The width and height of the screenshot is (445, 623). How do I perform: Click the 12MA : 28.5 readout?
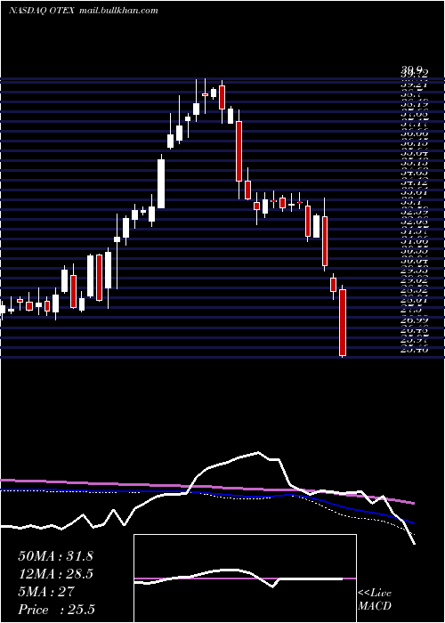tap(55, 574)
